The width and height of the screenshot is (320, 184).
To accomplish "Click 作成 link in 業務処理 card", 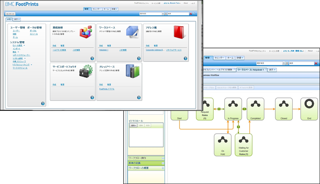I will pos(54,46).
